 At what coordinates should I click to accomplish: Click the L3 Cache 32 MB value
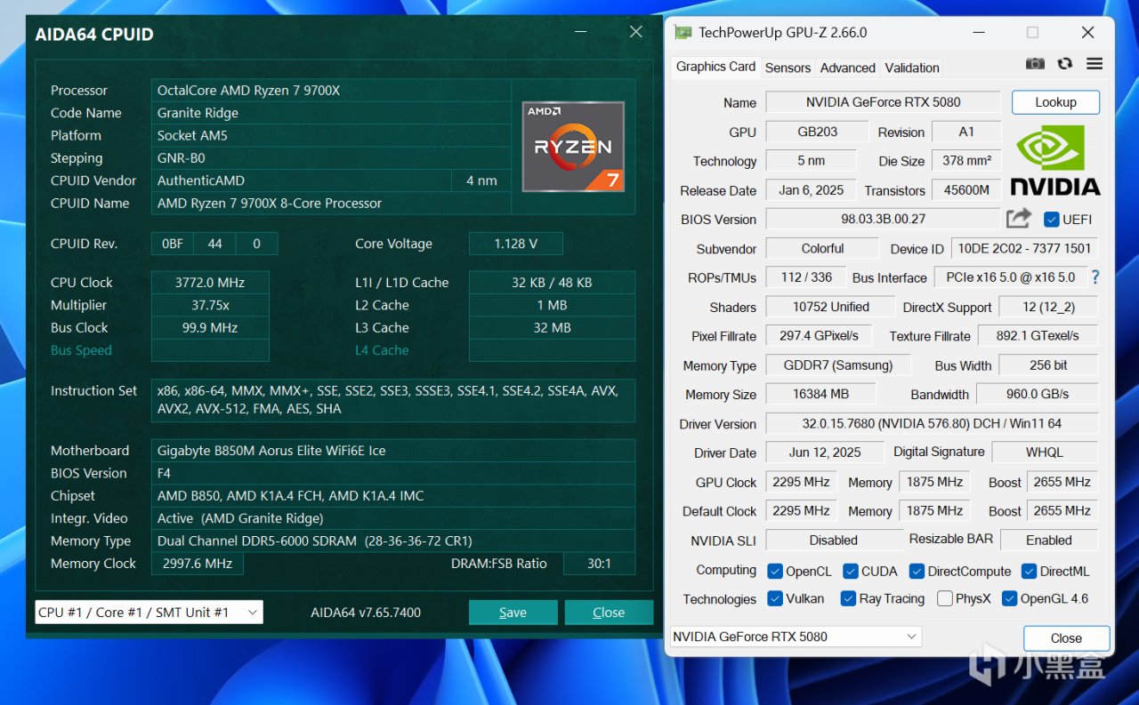click(x=553, y=328)
